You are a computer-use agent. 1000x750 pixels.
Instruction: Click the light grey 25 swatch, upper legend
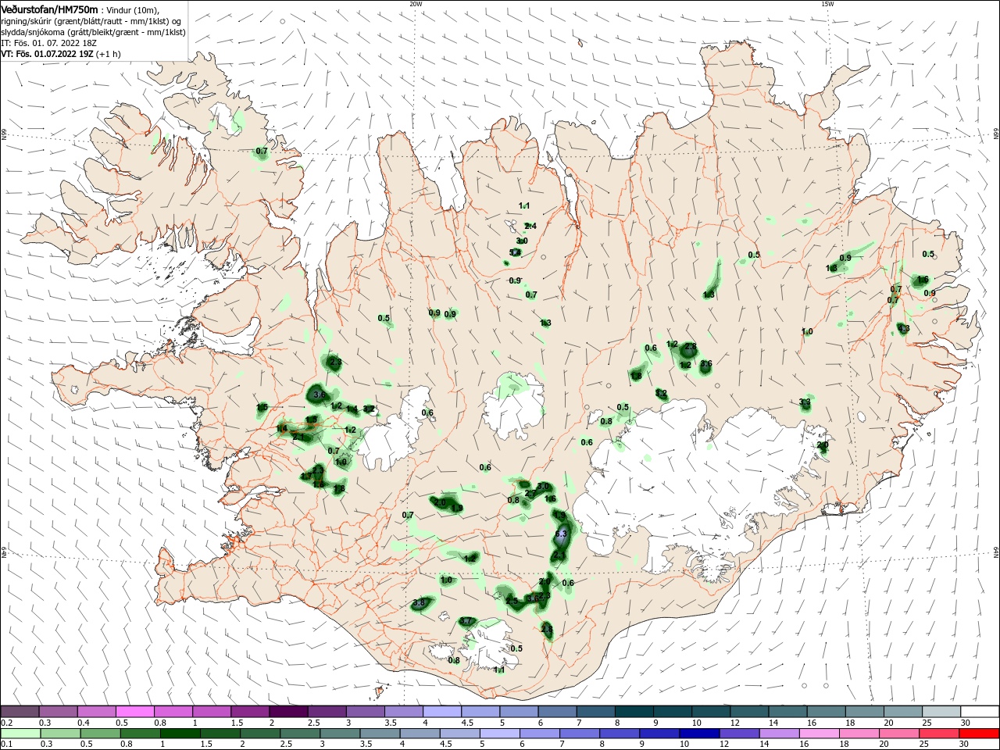point(941,712)
